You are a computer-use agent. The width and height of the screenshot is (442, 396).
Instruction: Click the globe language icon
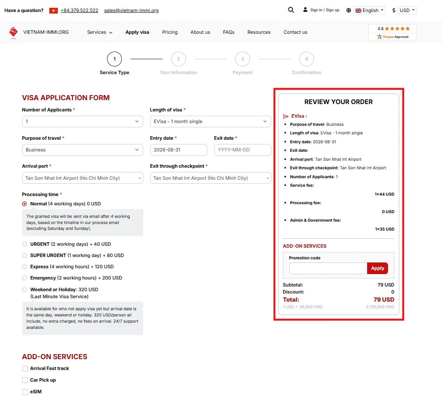[349, 10]
